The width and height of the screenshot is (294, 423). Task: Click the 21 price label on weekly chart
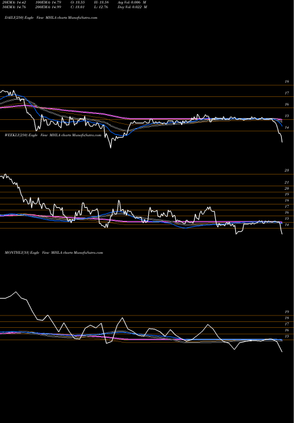287,182
